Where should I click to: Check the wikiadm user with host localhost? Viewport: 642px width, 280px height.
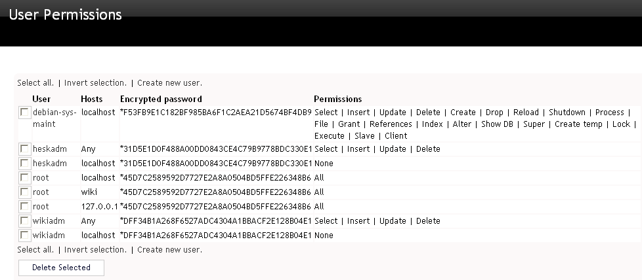click(x=24, y=236)
